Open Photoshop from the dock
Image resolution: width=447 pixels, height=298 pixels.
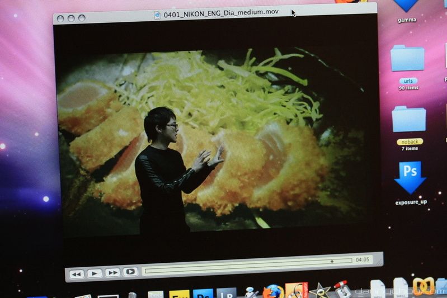tap(203, 294)
